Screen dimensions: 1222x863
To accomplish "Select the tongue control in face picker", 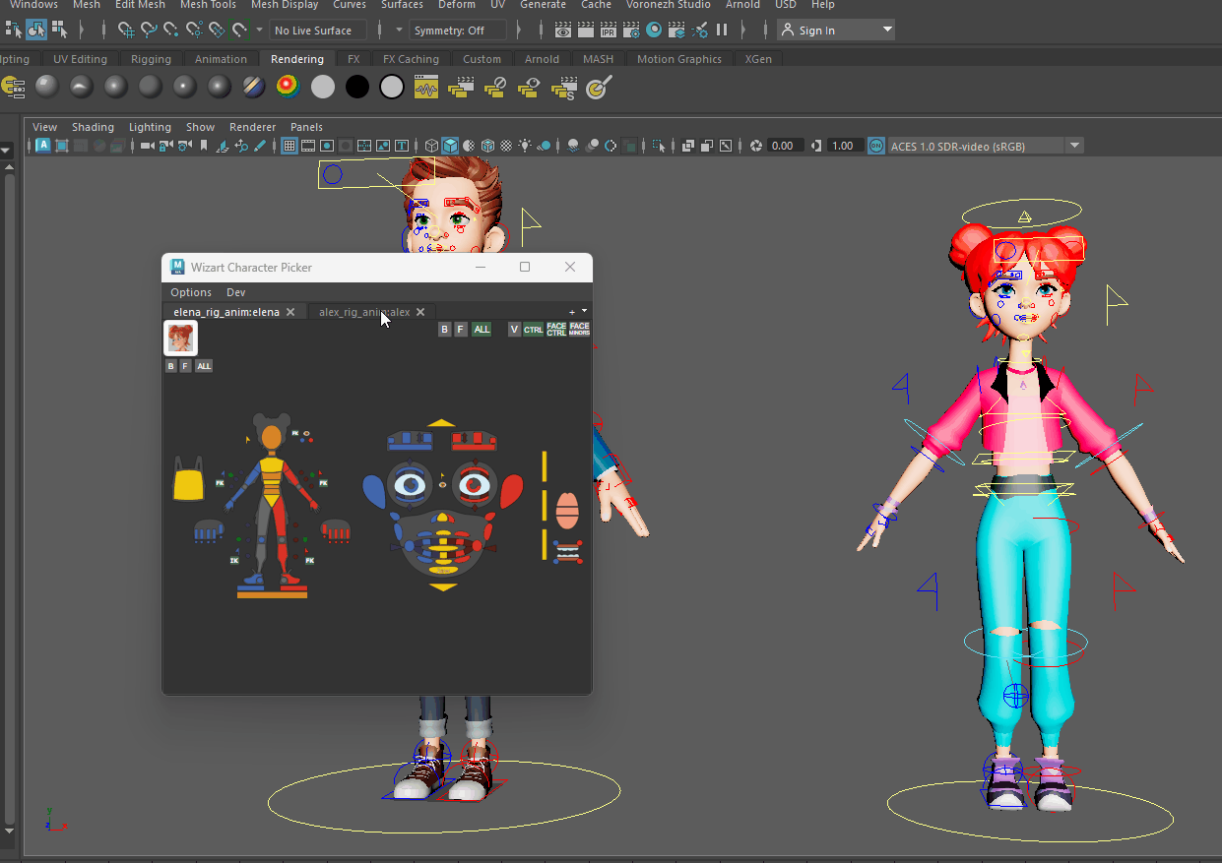I will (x=566, y=511).
